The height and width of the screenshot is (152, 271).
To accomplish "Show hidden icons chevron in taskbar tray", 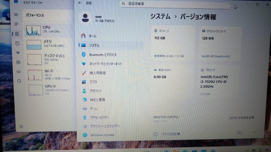I will [x=247, y=150].
